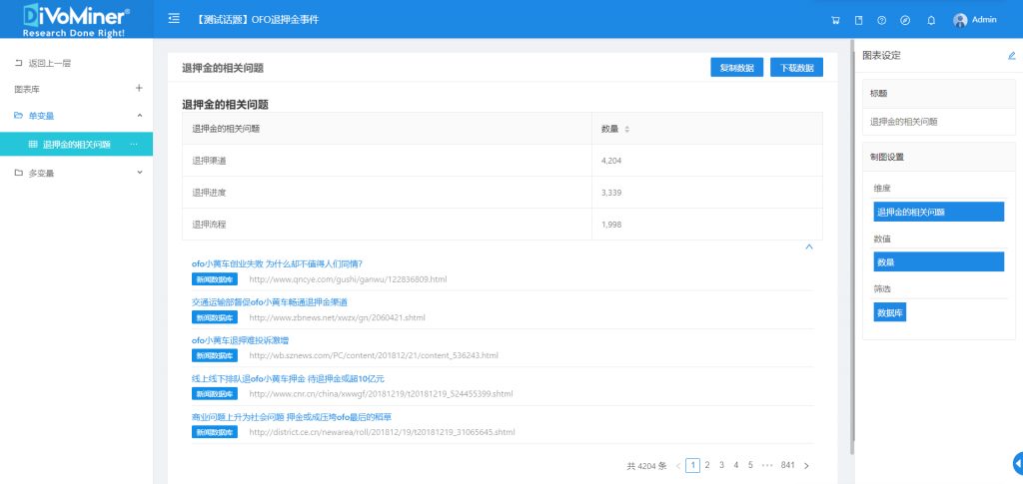Click the chart title value in 标题 panel
The image size is (1023, 484).
pyautogui.click(x=903, y=122)
